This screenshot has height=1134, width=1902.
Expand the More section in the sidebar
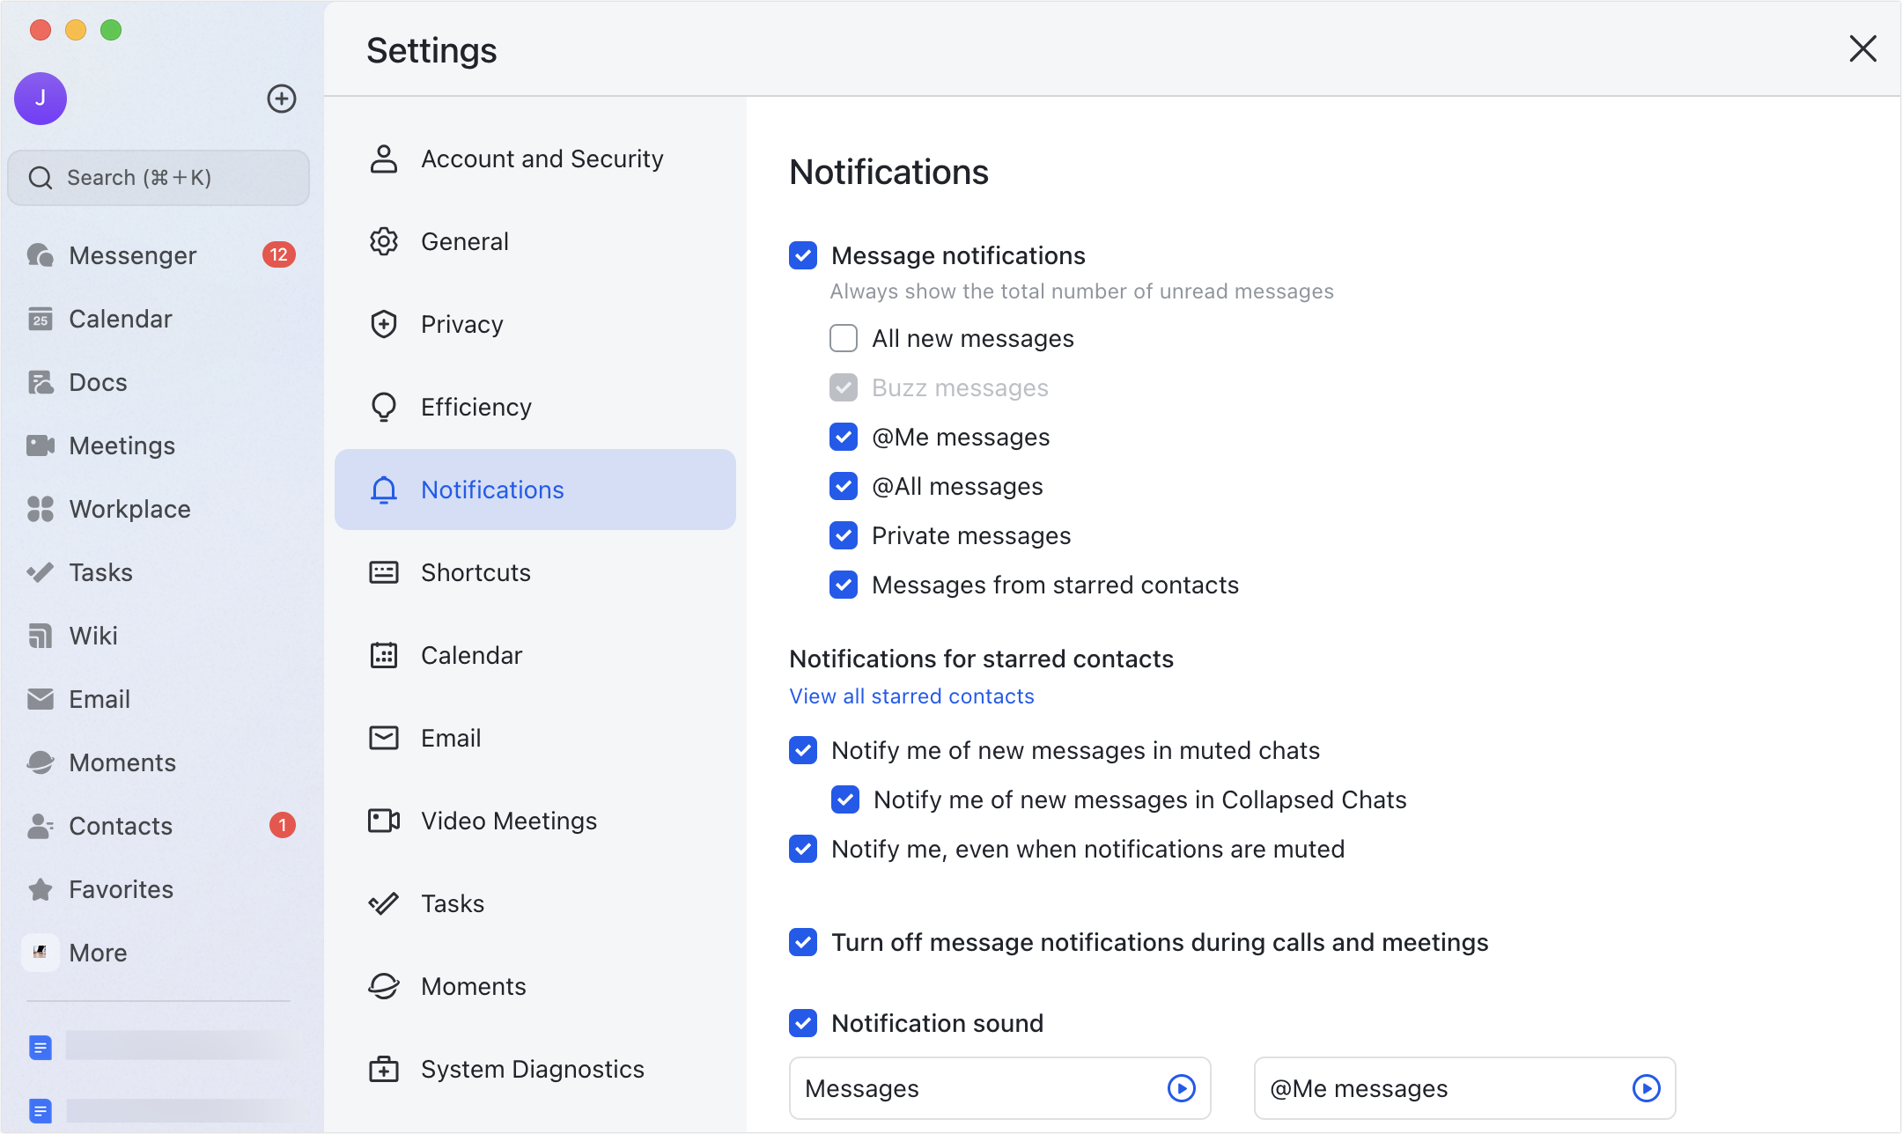point(98,953)
